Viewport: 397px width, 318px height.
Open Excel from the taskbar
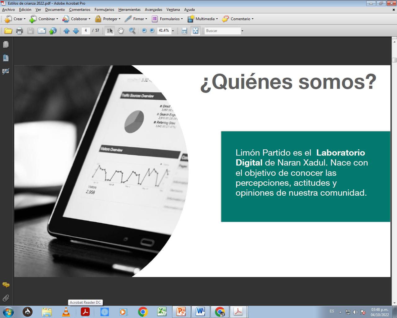pyautogui.click(x=162, y=311)
